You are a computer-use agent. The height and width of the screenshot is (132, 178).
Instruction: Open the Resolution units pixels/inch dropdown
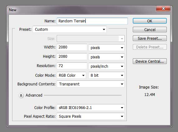point(107,66)
